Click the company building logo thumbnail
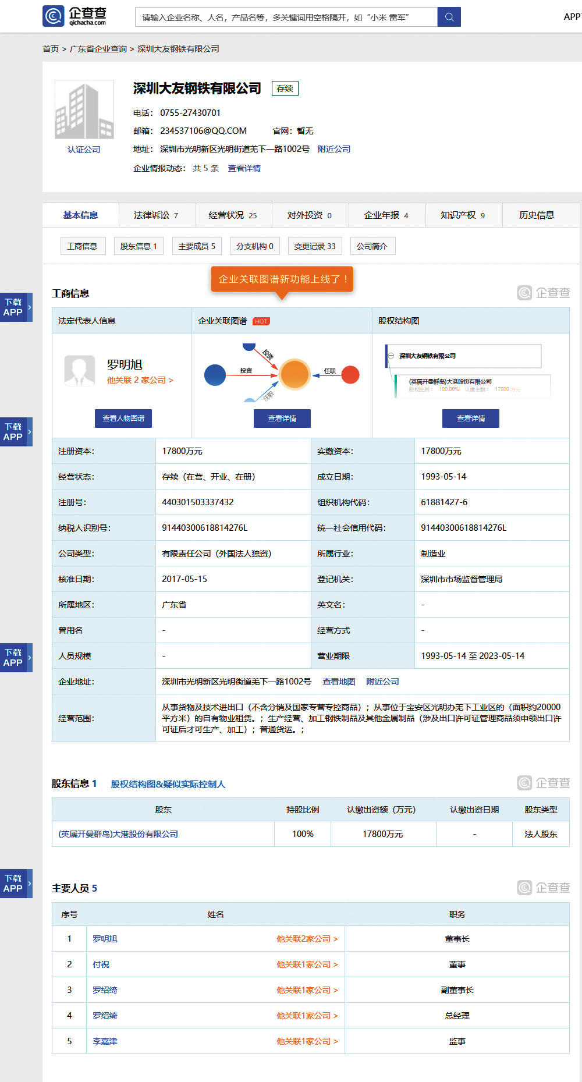This screenshot has height=1082, width=582. (84, 110)
